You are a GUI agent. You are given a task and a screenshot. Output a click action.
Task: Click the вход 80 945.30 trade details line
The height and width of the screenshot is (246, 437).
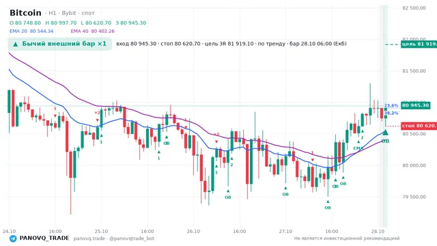pyautogui.click(x=231, y=44)
